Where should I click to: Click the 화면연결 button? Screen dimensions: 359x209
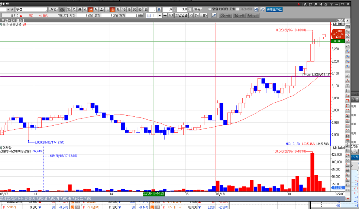click(181, 15)
